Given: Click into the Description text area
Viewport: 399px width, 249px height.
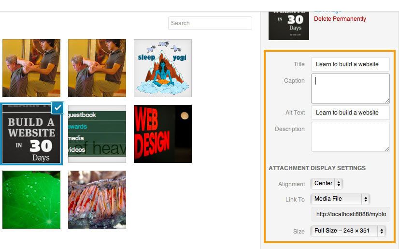Looking at the screenshot, I should pos(350,136).
